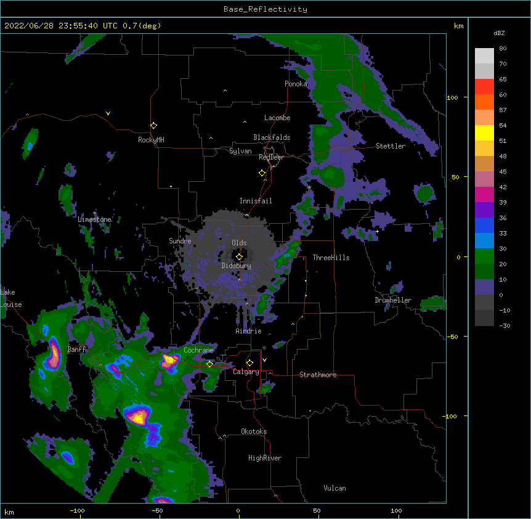The width and height of the screenshot is (531, 519).
Task: Click the Didsbury label
Action: coord(237,266)
